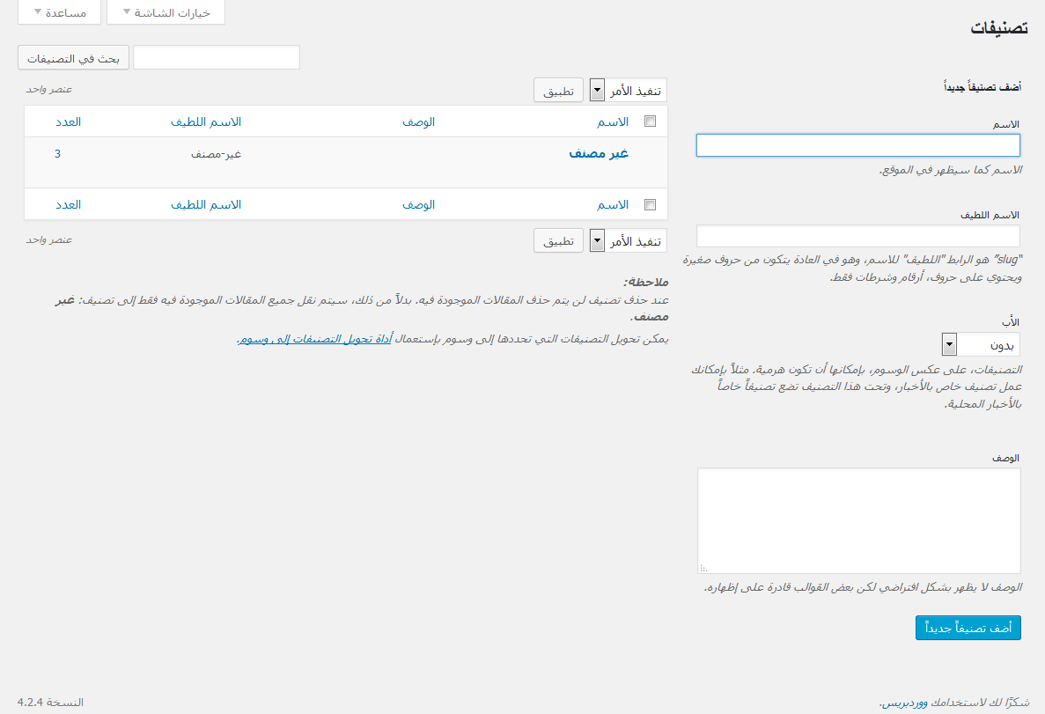Image resolution: width=1045 pixels, height=714 pixels.
Task: Click the بحث في التصنيفات search button
Action: [x=74, y=57]
